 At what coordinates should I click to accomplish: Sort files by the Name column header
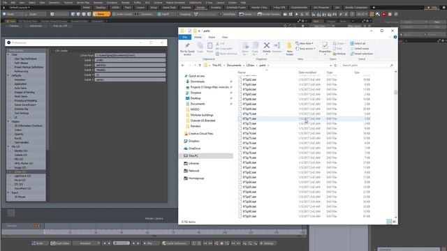point(242,73)
